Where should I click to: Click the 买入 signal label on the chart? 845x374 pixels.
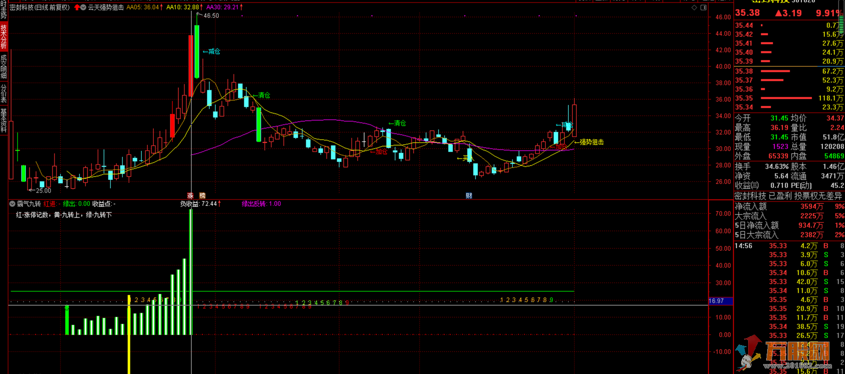465,158
